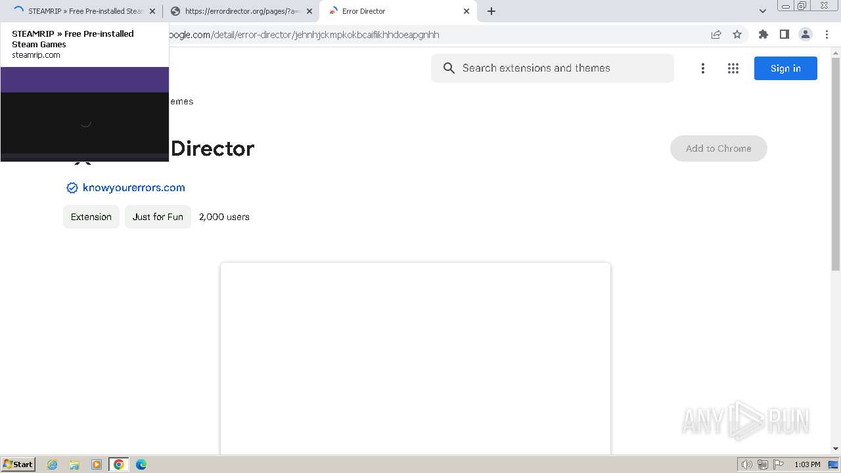
Task: Open the web store more options menu
Action: [703, 68]
